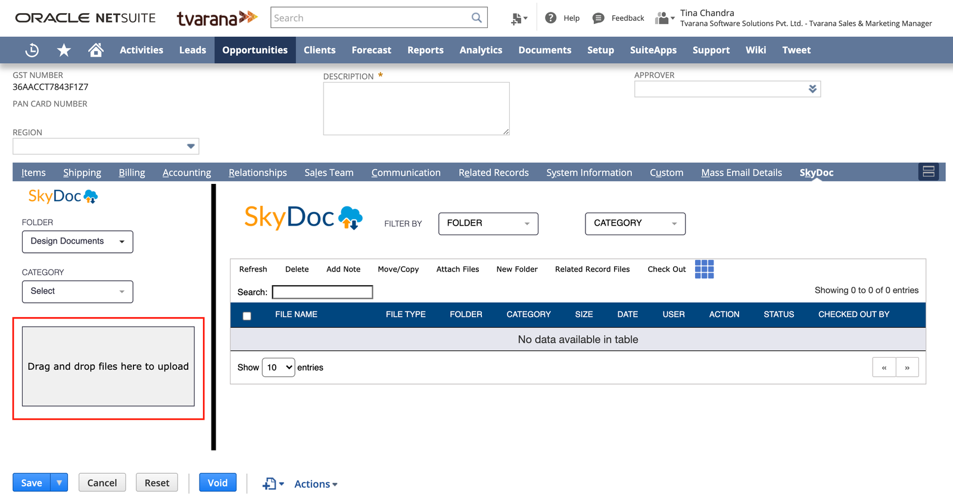Screen dimensions: 953x503
Task: Sort by FILE NAME column header
Action: pos(296,314)
